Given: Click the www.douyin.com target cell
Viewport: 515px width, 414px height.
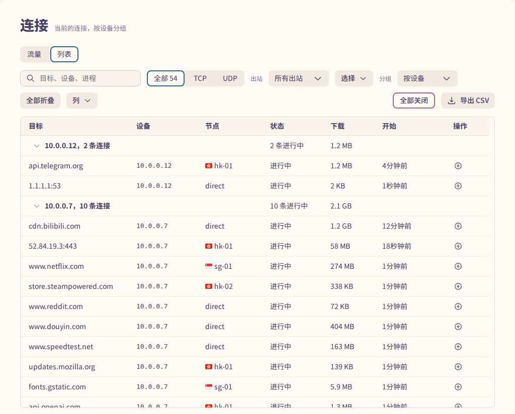Looking at the screenshot, I should click(57, 327).
